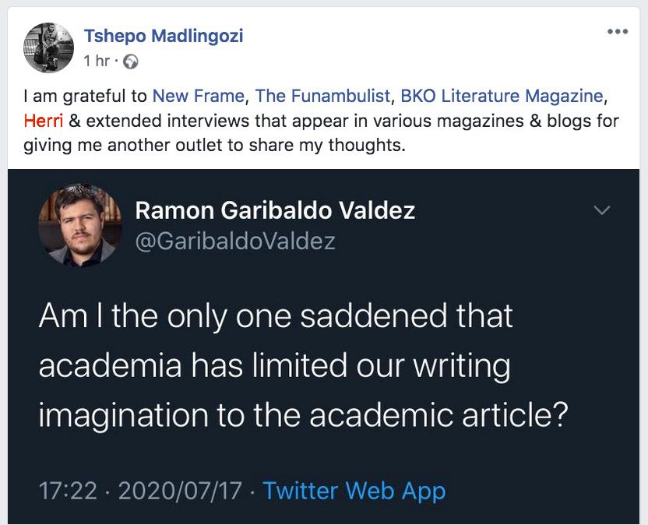Screen dimensions: 648x525
Task: Open the BKO Literature Magazine link
Action: [x=502, y=97]
